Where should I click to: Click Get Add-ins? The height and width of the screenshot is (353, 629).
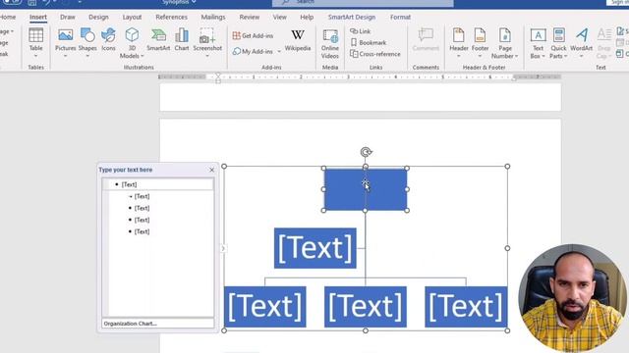click(x=253, y=35)
